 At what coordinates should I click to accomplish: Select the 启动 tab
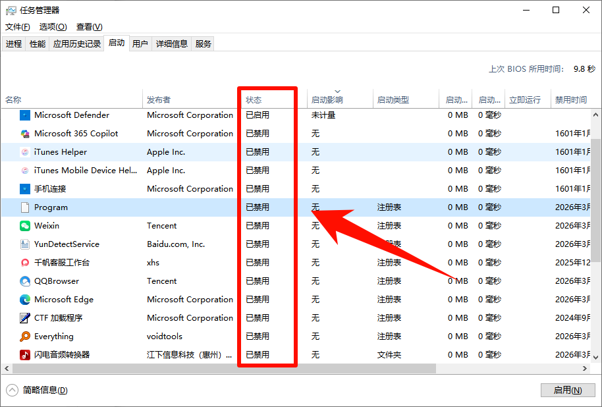tap(117, 43)
